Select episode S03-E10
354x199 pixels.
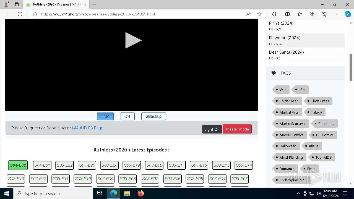point(83,179)
